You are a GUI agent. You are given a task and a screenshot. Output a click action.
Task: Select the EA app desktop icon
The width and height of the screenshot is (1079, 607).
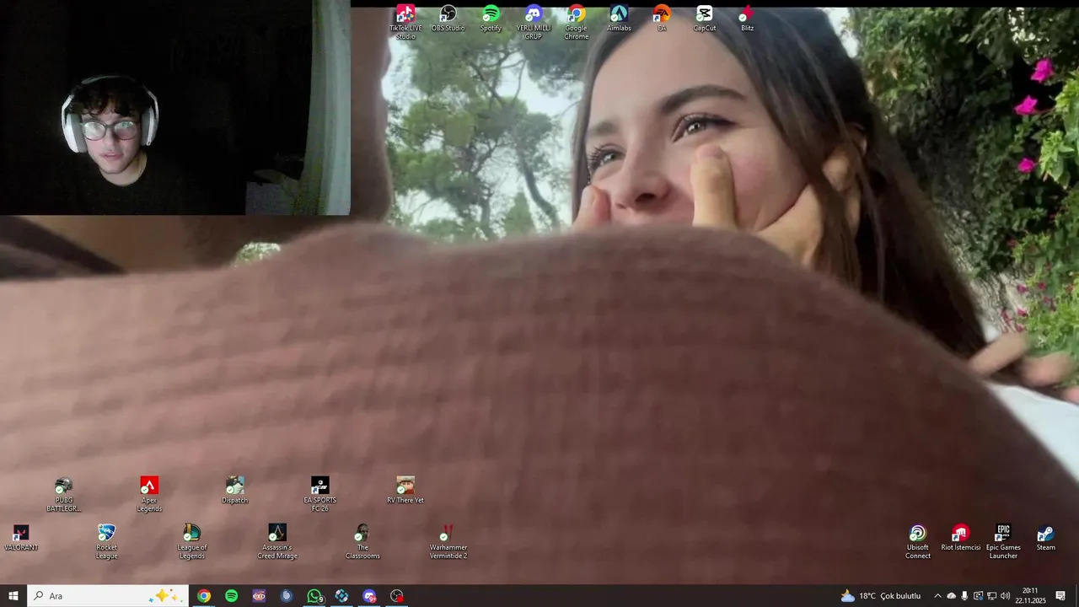point(662,19)
